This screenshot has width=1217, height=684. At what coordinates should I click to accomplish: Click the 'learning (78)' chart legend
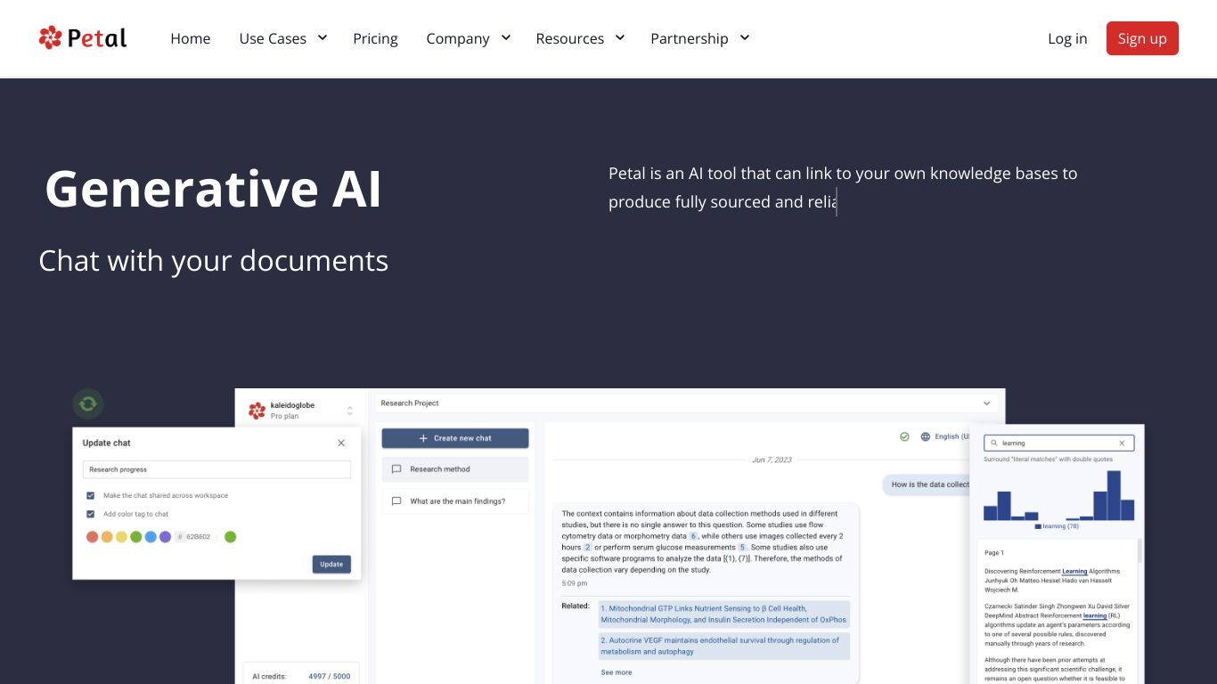click(1057, 526)
